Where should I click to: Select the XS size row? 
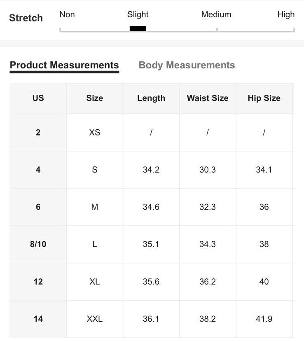point(94,132)
